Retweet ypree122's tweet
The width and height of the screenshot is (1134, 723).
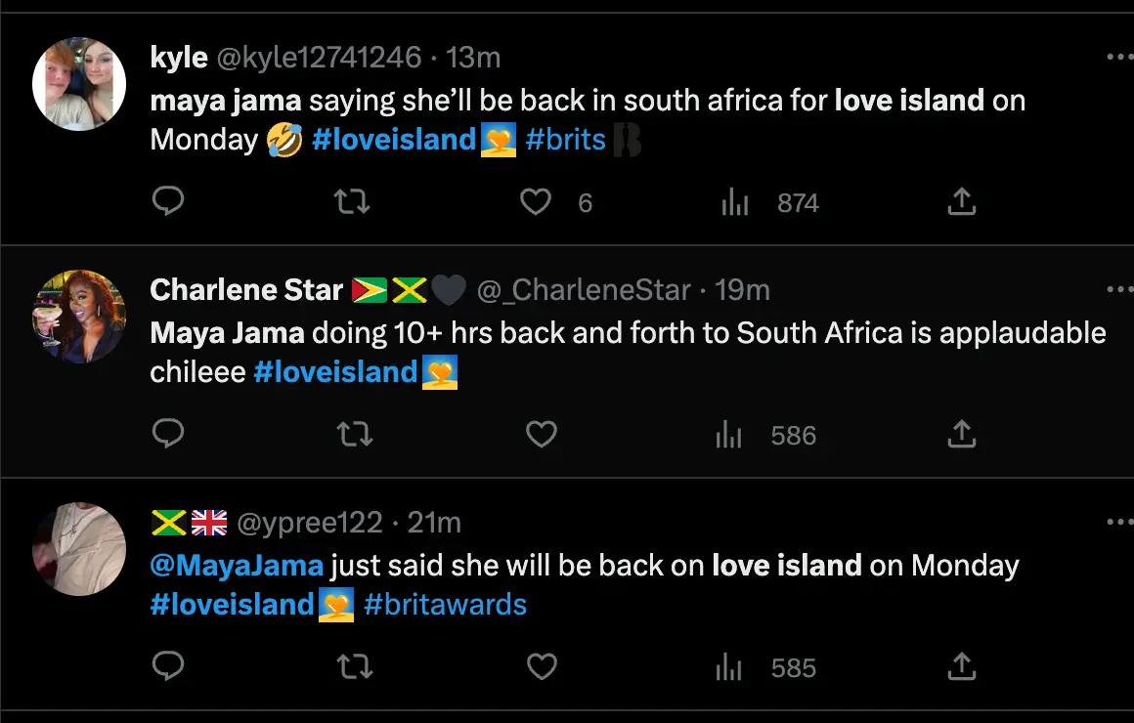352,667
